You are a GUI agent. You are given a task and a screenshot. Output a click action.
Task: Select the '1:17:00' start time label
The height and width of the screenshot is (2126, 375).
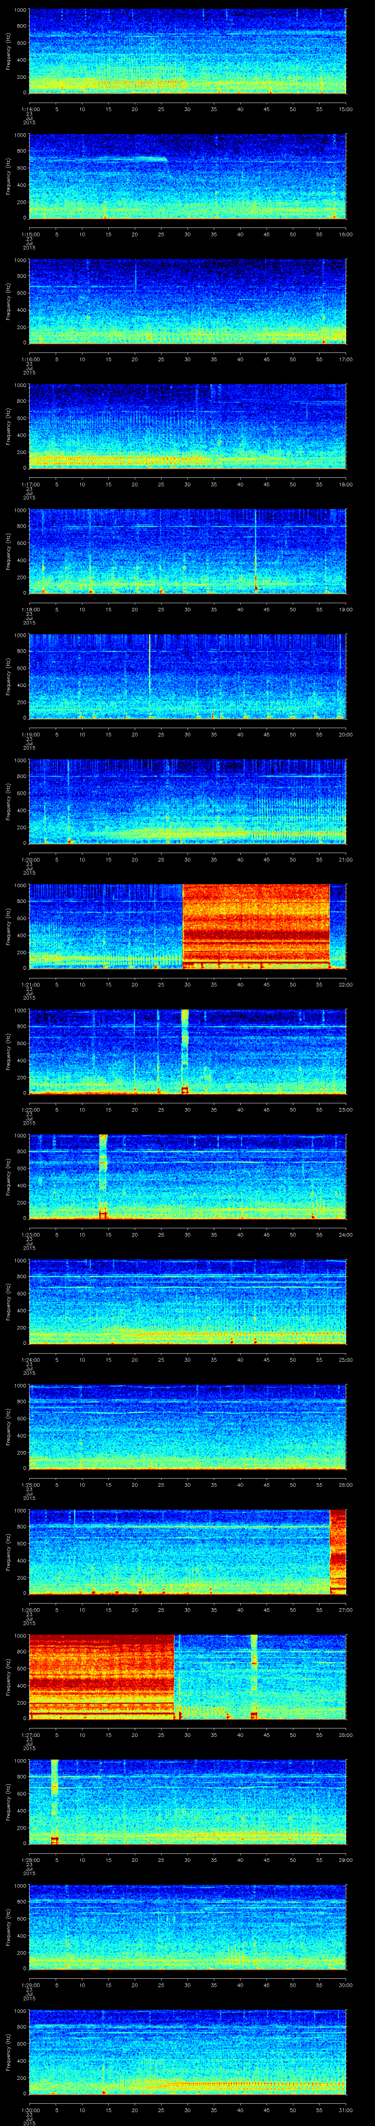point(30,484)
